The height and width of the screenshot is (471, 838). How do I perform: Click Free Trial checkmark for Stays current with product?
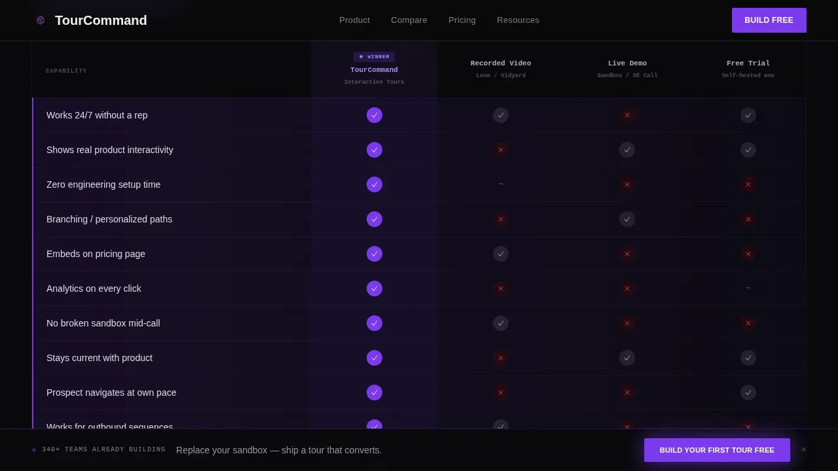(x=748, y=358)
